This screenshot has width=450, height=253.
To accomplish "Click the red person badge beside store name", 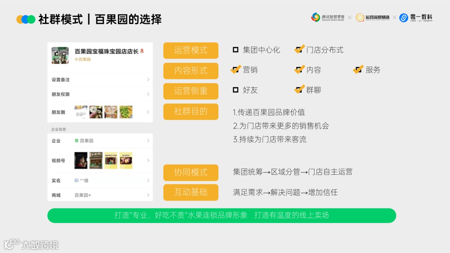I will [x=142, y=51].
